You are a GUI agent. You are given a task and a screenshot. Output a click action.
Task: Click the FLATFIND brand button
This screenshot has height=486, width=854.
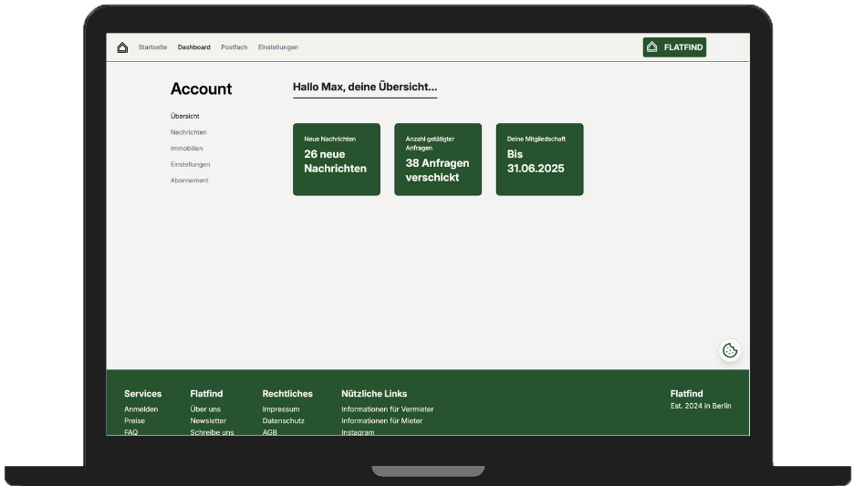(674, 47)
